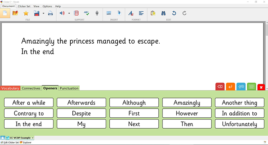Click the Favorites star icon
Screen dimensions: 268x145
[x=26, y=13]
